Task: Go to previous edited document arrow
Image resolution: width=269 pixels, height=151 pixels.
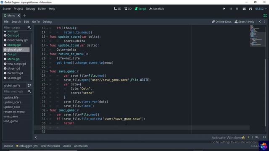Action: point(260,21)
